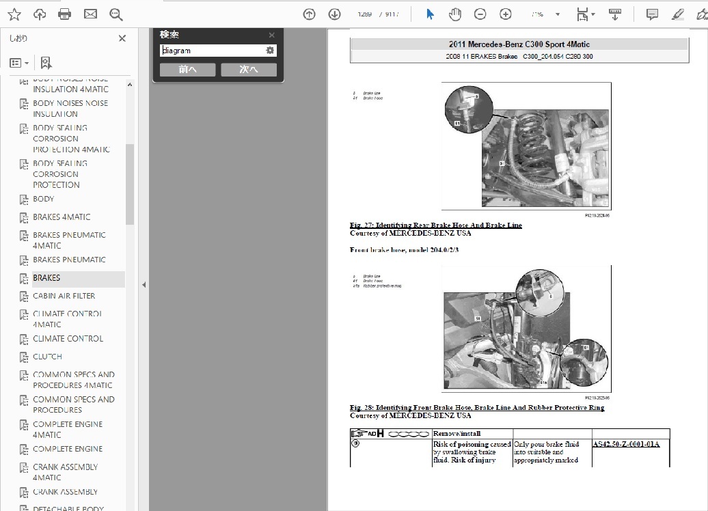Click Fig. 27 Identifying Rear Brake Hose link
Viewport: 708px width, 511px height.
pyautogui.click(x=436, y=225)
